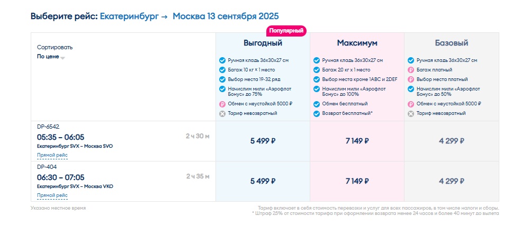The image size is (530, 225).
Task: Click the ruble icon for Выгодный 'Обмен с неустойкой'
Action: (x=222, y=104)
